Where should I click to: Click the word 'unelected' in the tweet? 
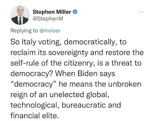pos(67,95)
